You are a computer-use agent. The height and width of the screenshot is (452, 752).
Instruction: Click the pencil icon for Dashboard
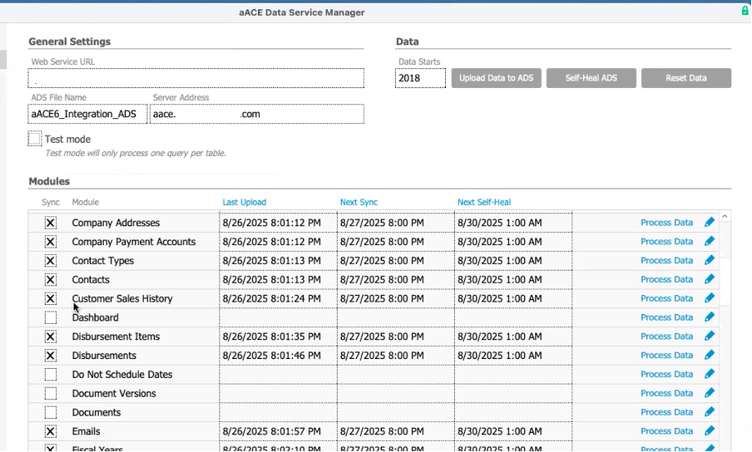click(x=710, y=317)
